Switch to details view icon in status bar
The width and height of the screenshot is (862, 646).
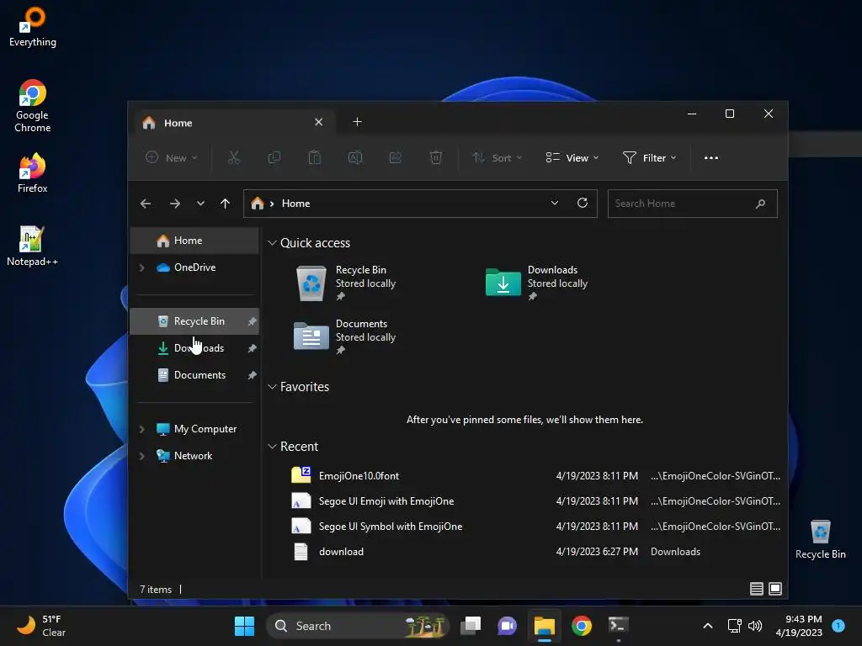757,589
